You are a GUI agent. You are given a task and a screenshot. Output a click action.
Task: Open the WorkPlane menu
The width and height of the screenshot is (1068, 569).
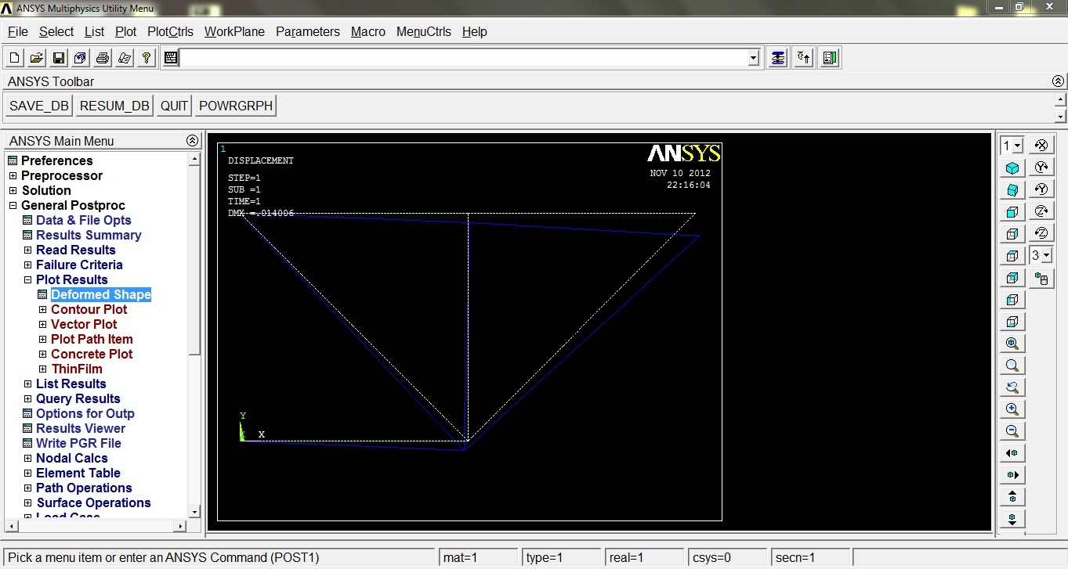tap(234, 32)
